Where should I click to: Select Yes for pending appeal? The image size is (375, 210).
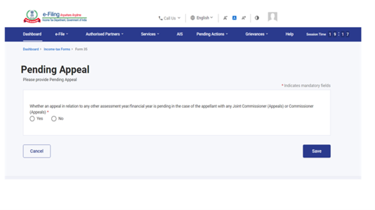[x=32, y=119]
